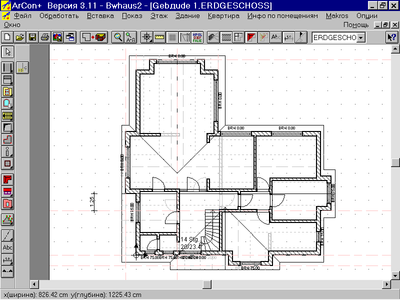This screenshot has width=400, height=300.
Task: Expand the ERDGESCHOSS floor dropdown
Action: 361,38
